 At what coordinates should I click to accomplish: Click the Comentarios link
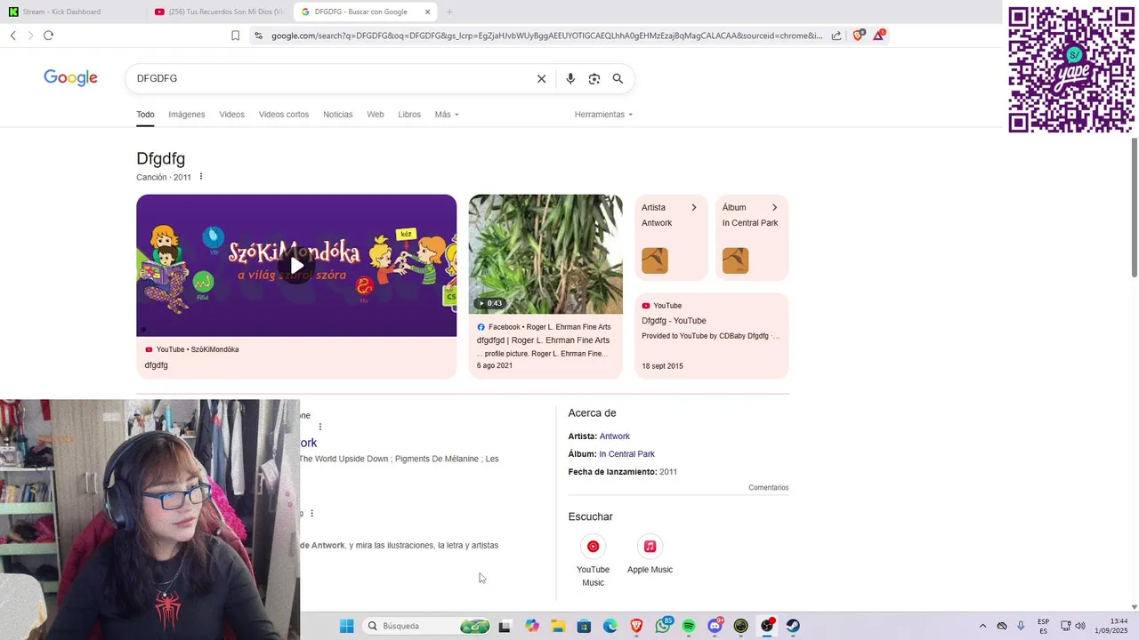[769, 487]
